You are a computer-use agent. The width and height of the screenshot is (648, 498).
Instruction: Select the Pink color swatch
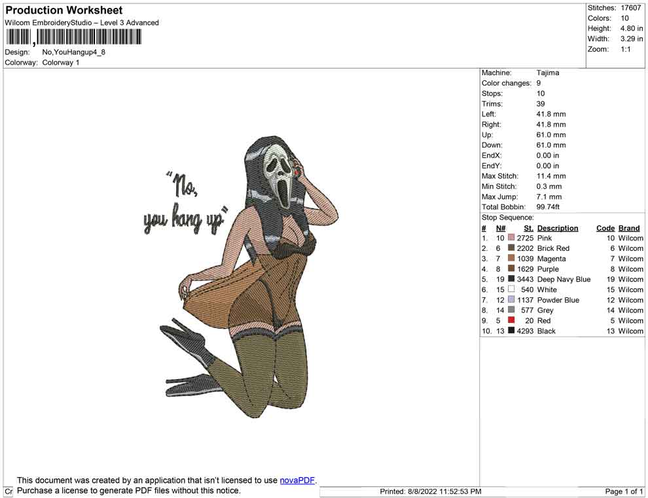click(511, 238)
